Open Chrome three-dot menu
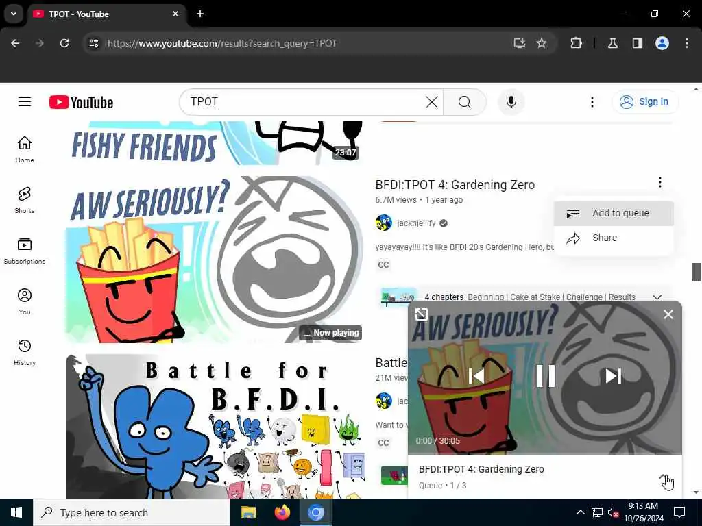This screenshot has height=526, width=702. click(x=687, y=43)
